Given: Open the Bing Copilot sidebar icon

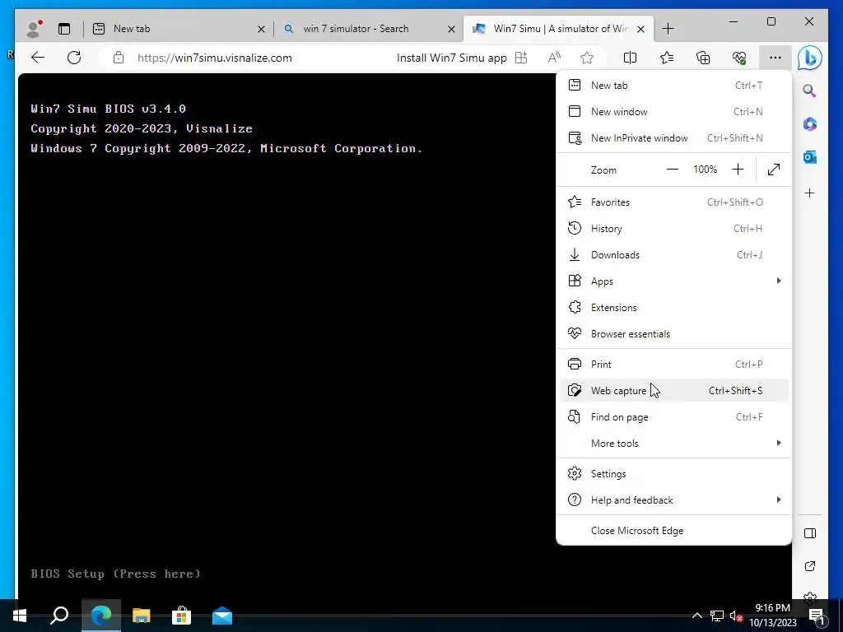Looking at the screenshot, I should point(810,58).
